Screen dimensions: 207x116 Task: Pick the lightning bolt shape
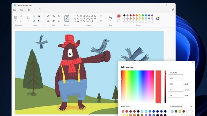click(x=92, y=21)
